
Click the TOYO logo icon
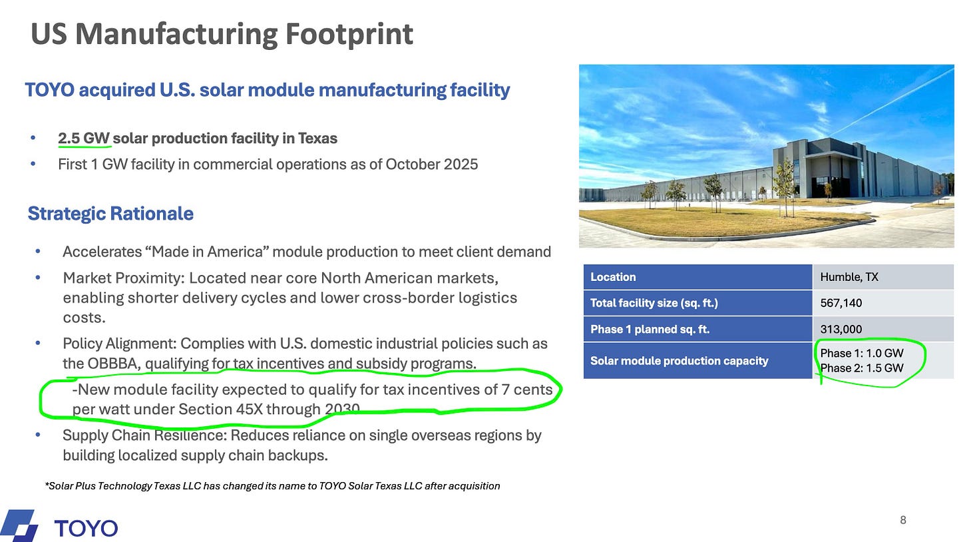click(x=19, y=525)
